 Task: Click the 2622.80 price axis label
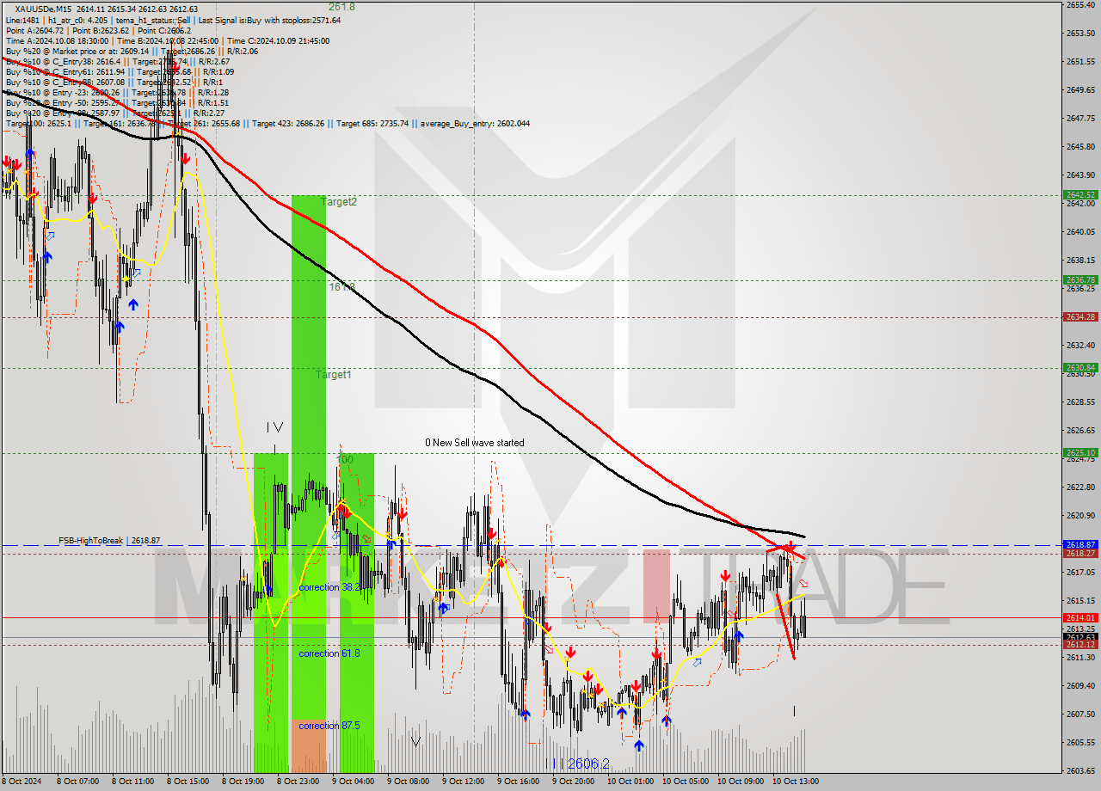point(1080,487)
